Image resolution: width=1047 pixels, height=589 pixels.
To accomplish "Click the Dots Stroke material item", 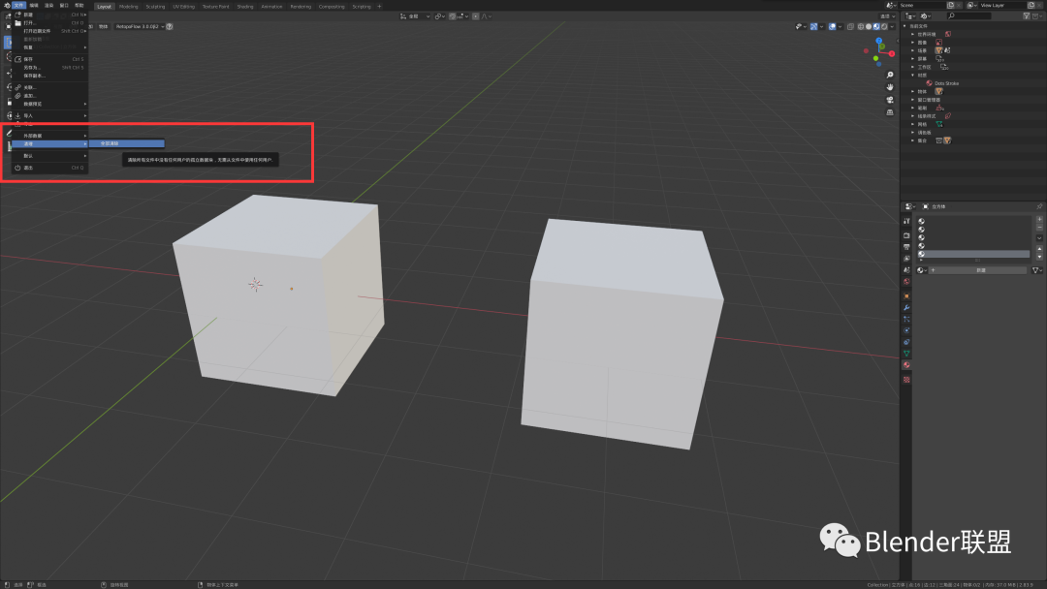I will click(x=946, y=83).
